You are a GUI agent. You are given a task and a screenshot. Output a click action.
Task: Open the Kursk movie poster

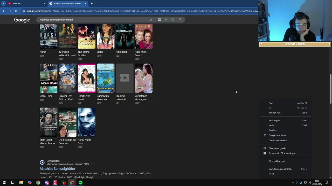(x=49, y=36)
